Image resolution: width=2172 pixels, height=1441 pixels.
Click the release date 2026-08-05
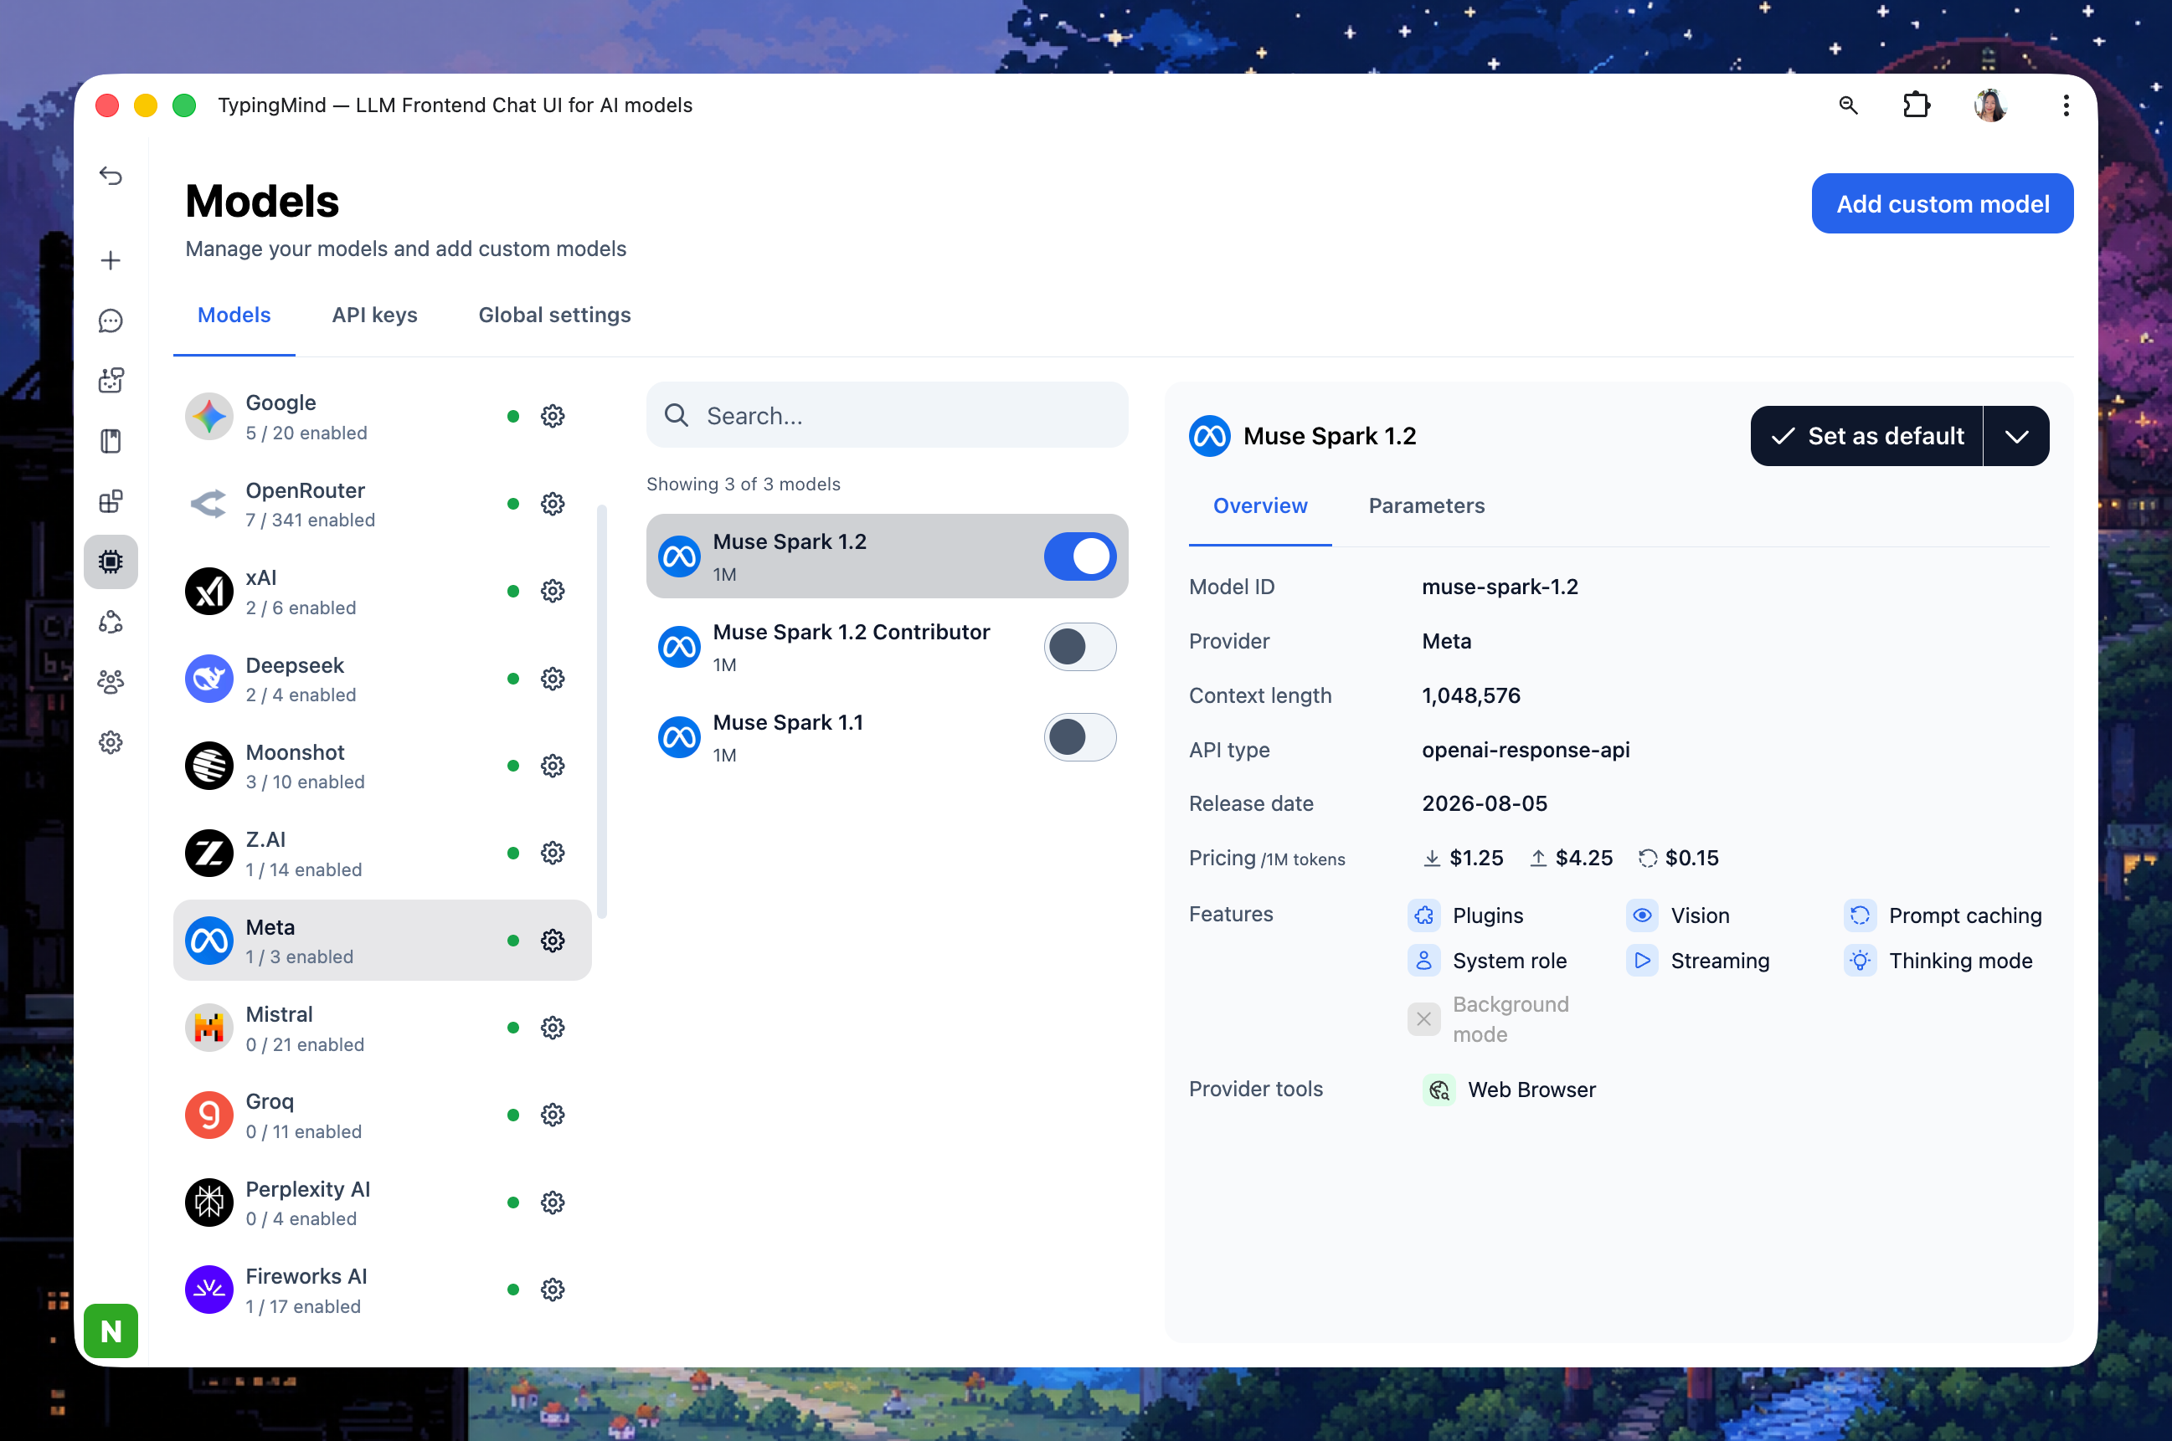(x=1485, y=803)
